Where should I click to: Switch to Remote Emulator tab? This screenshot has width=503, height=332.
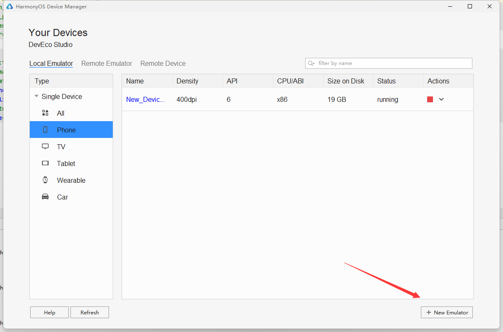[106, 63]
